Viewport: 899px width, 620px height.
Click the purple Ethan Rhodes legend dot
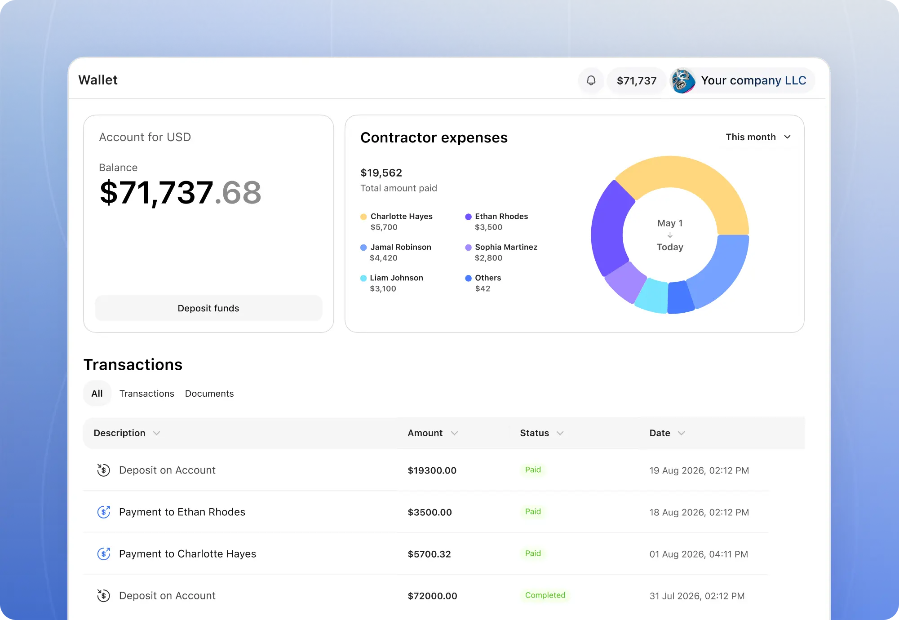(468, 217)
